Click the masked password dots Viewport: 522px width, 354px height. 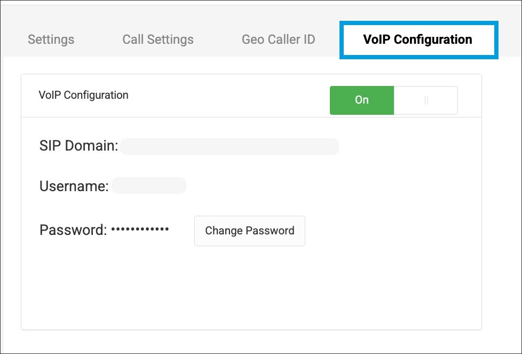coord(140,230)
